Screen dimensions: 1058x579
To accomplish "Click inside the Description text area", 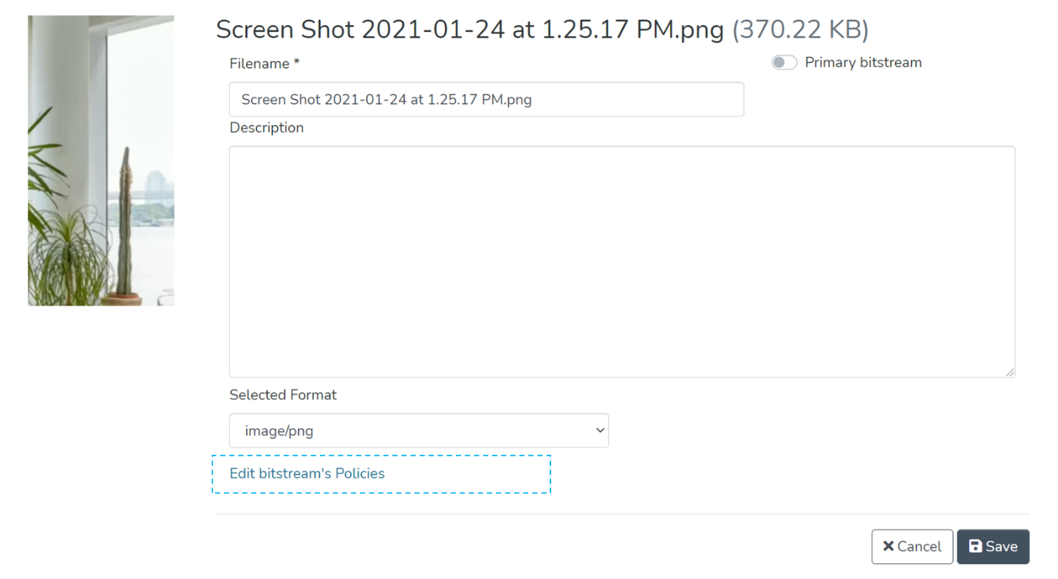I will (x=621, y=261).
